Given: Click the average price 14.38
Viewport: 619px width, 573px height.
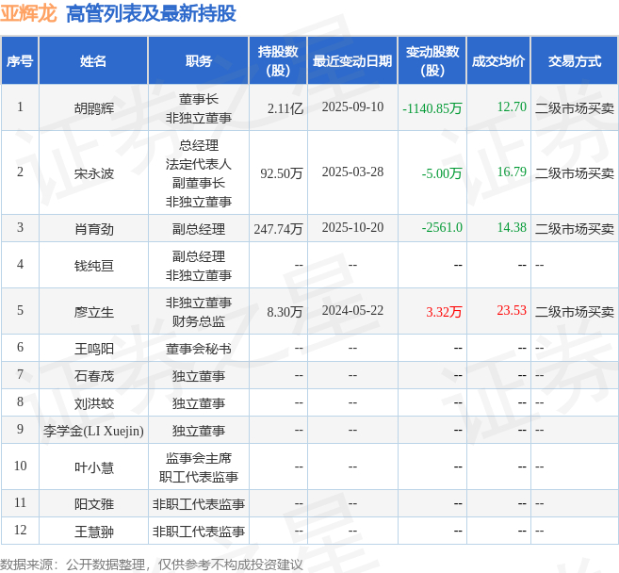Looking at the screenshot, I should click(x=512, y=228).
